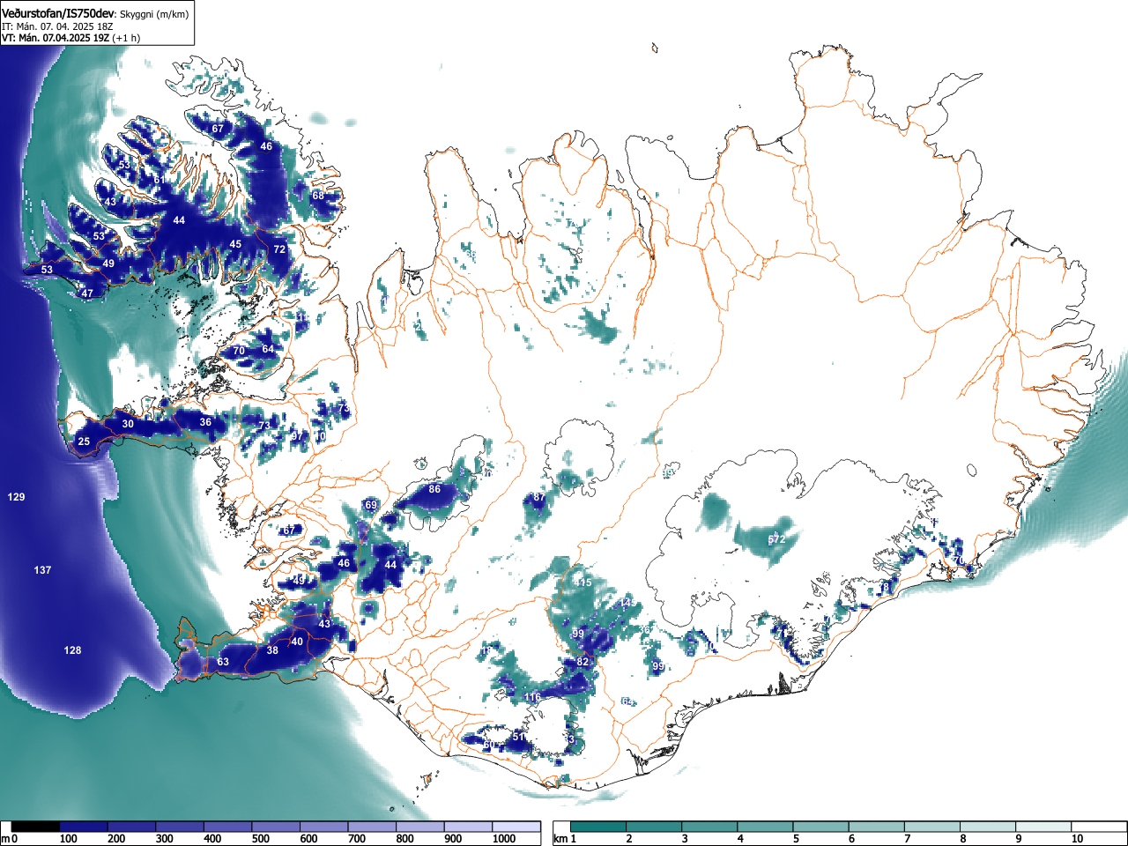Click the '36' visibility value on the map
This screenshot has width=1128, height=846.
205,423
